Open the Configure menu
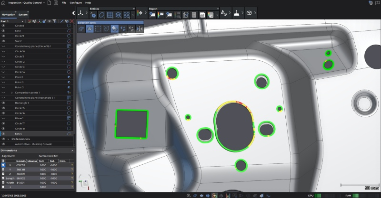This screenshot has height=198, width=381. click(x=76, y=3)
